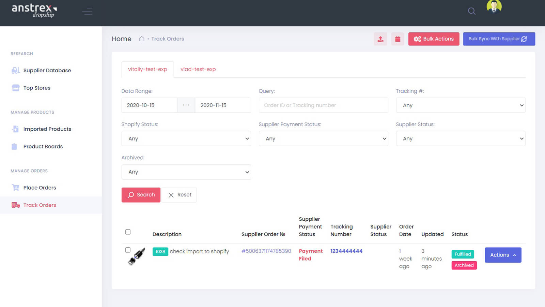This screenshot has width=545, height=307.
Task: Click the Product Boards icon
Action: (15, 146)
